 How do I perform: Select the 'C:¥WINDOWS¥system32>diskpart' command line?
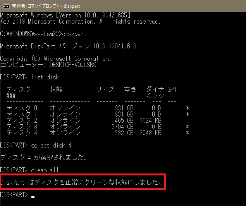pos(43,34)
